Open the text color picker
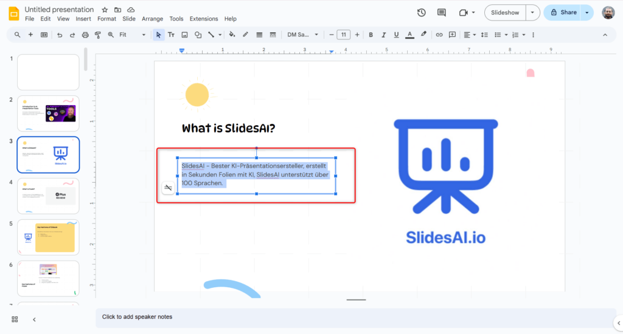The width and height of the screenshot is (623, 334). click(410, 35)
